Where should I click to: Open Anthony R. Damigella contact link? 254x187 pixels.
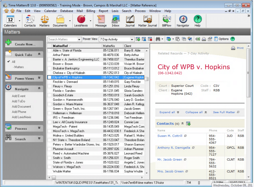click(x=174, y=148)
